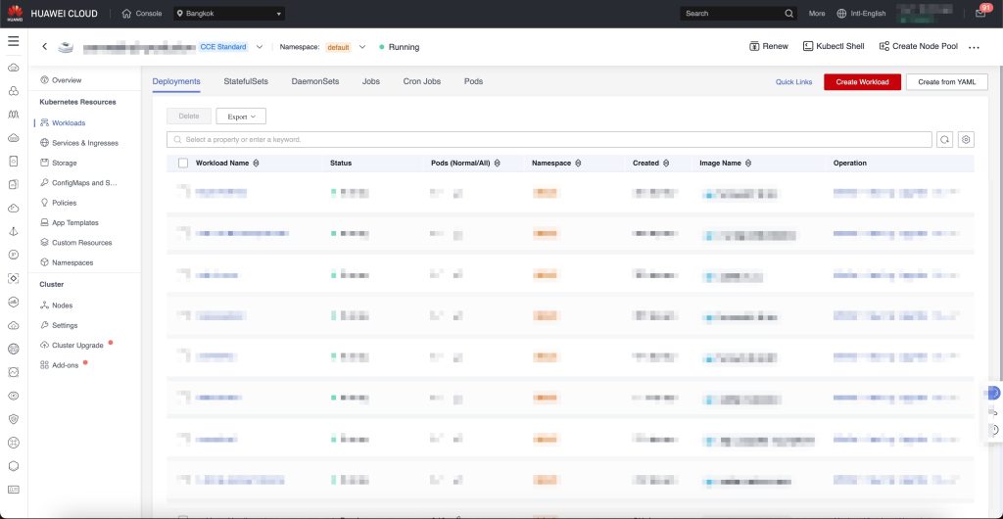
Task: Click the Create Workload button
Action: click(x=862, y=82)
